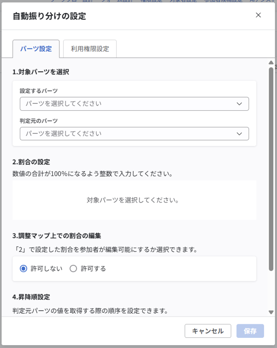The width and height of the screenshot is (277, 348).
Task: Click the vertical scrollbar thumb
Action: click(x=271, y=169)
